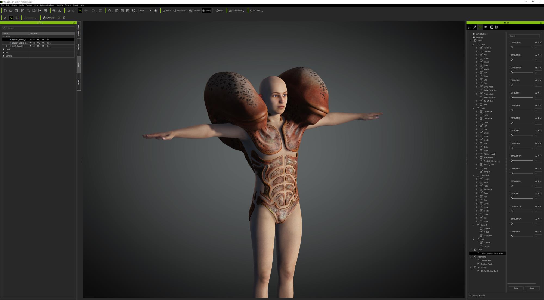Toggle the Actor checkbox in morph tree
This screenshot has height=300, width=544.
coord(475,41)
